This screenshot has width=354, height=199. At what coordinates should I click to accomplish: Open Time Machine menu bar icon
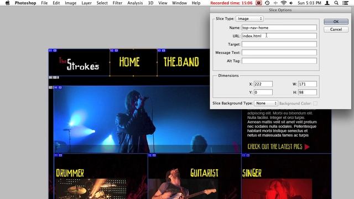point(267,3)
